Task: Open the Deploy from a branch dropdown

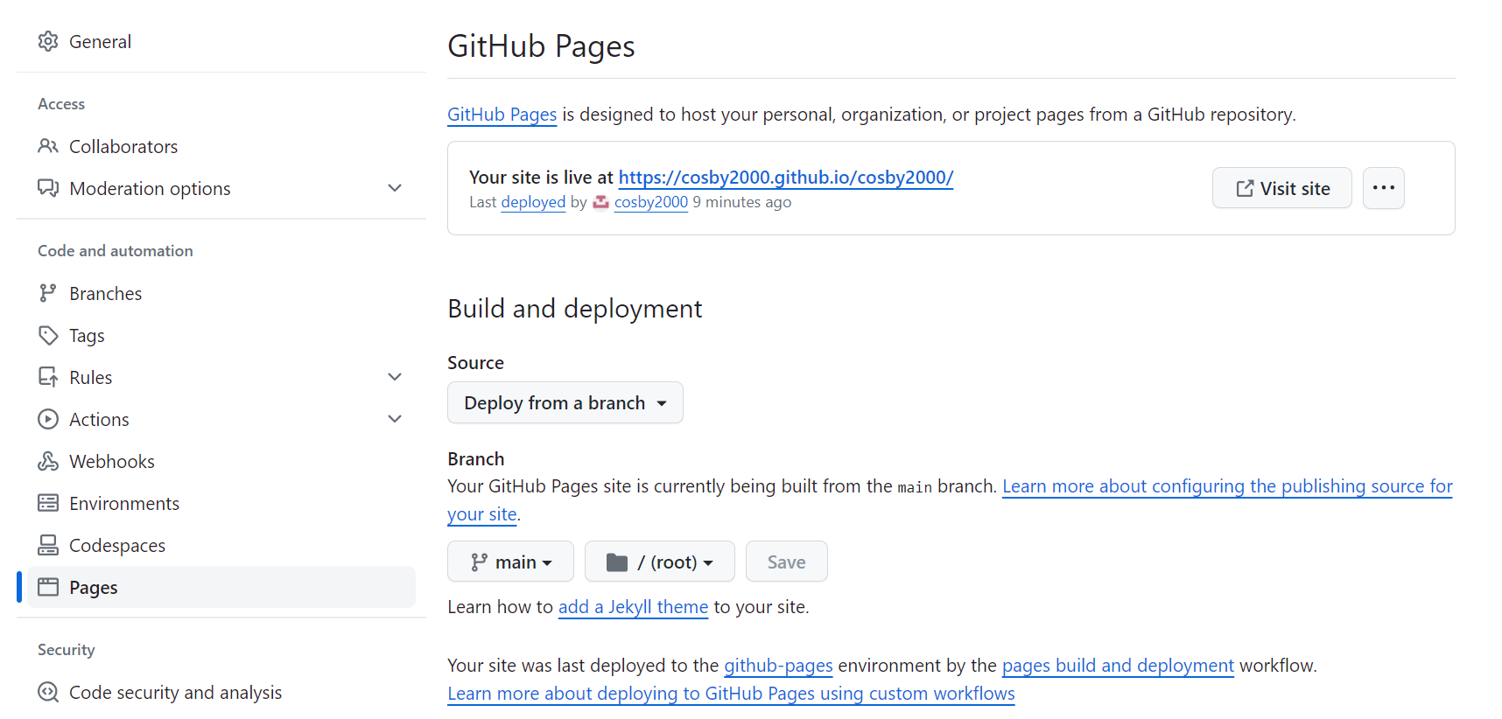Action: (565, 402)
